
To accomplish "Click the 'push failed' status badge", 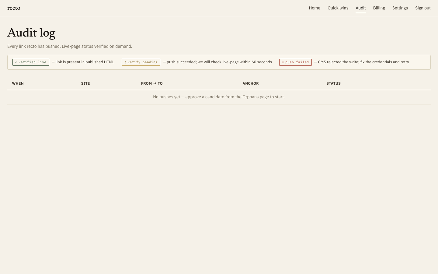I will click(295, 62).
